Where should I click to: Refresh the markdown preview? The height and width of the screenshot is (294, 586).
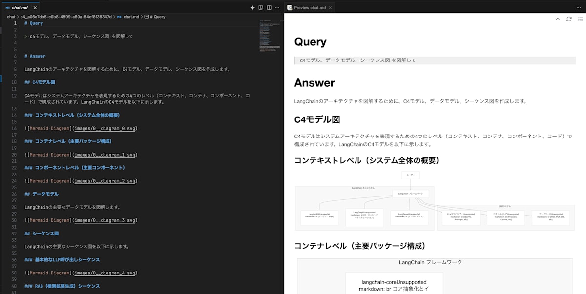[569, 19]
